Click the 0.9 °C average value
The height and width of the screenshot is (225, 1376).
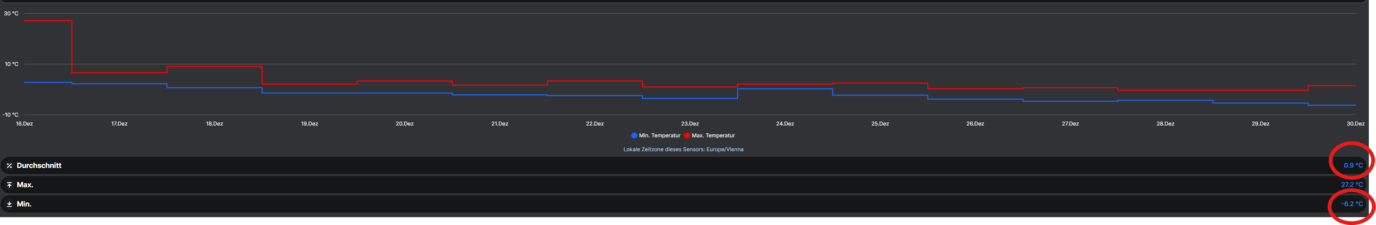coord(1353,165)
